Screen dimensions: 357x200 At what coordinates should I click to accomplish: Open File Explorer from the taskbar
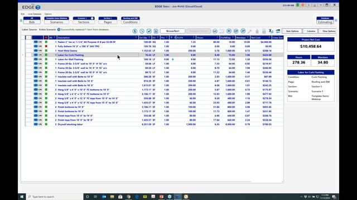click(112, 197)
